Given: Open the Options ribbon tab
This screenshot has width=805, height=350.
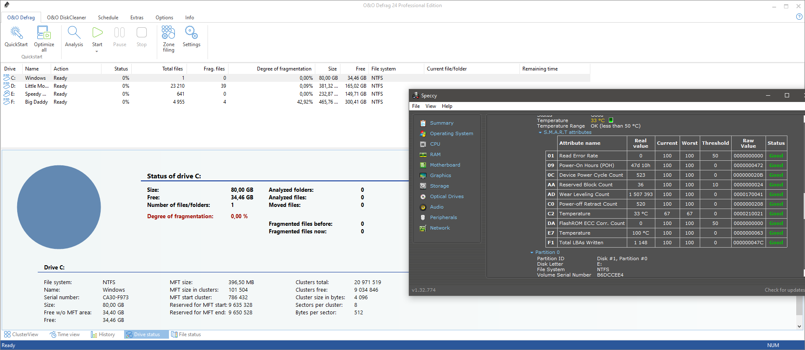Looking at the screenshot, I should 164,18.
